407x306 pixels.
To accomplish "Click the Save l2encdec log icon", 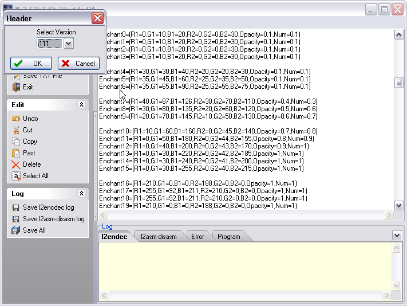I will [15, 207].
